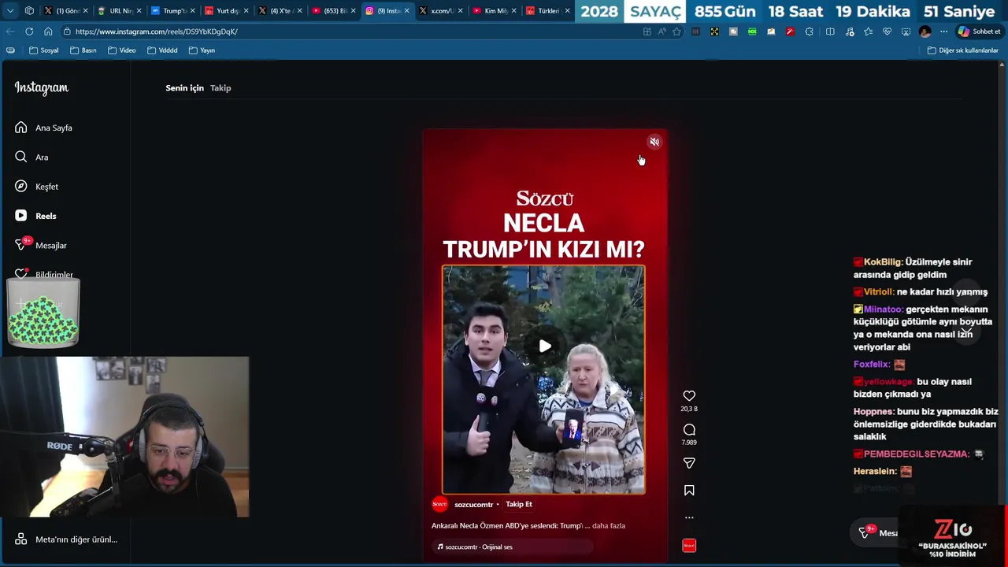Play the paused Necla video

coord(544,346)
